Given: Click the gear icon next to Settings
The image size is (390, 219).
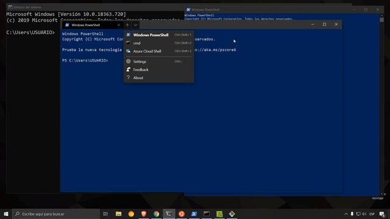Looking at the screenshot, I should pos(129,61).
